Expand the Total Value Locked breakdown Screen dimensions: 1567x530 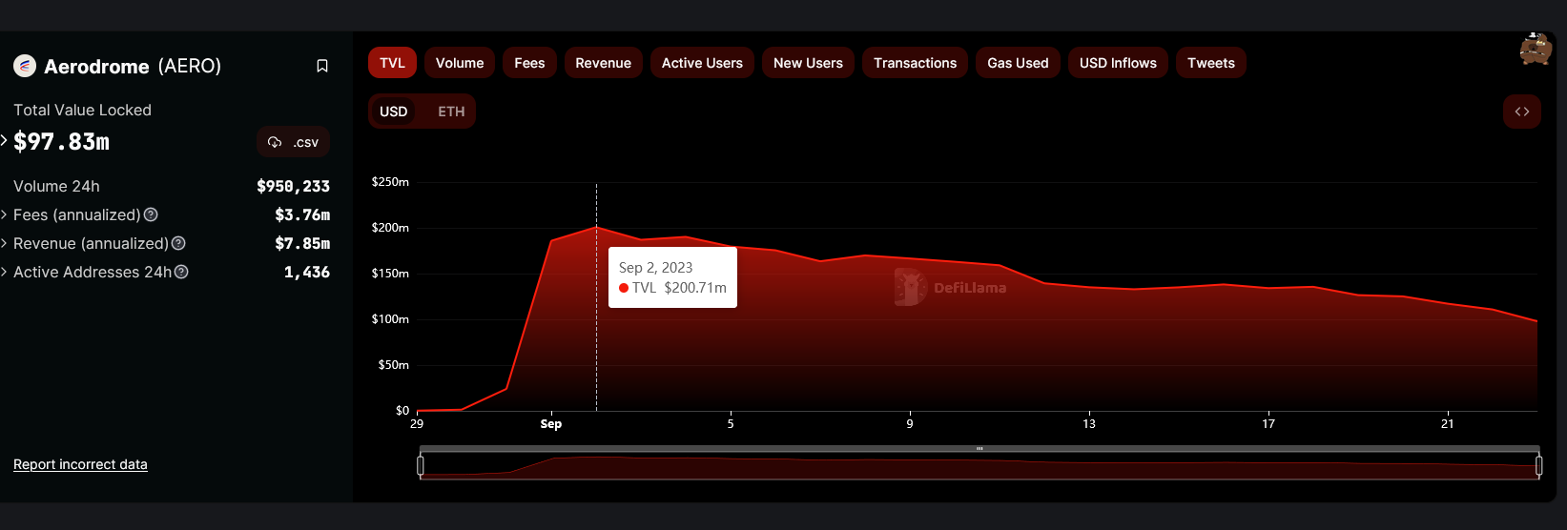coord(5,141)
